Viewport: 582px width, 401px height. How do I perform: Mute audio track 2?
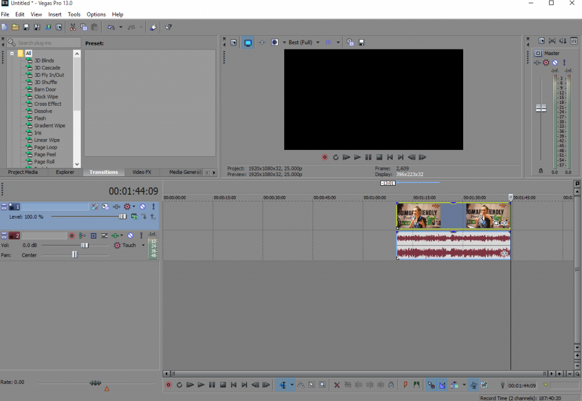pyautogui.click(x=130, y=236)
